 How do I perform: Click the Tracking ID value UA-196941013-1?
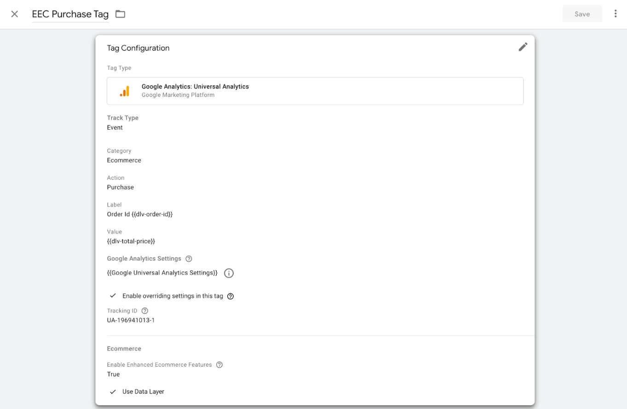pyautogui.click(x=131, y=320)
